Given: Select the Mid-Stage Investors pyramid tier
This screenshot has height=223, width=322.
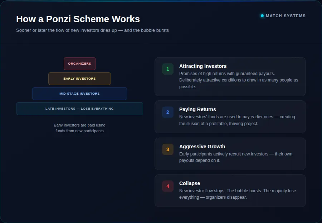Looking at the screenshot, I should click(x=79, y=94).
